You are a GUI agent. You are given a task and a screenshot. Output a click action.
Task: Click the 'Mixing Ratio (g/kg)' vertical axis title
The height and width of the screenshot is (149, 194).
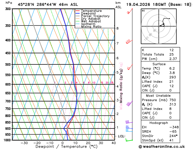point(121,86)
